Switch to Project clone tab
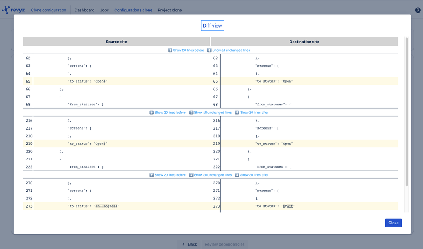 (x=170, y=10)
